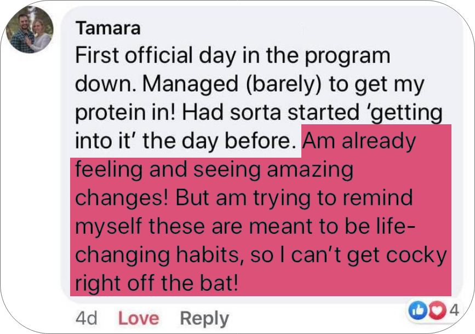This screenshot has height=334, width=475.
Task: Click the word "Managed" in the comment
Action: tap(190, 84)
